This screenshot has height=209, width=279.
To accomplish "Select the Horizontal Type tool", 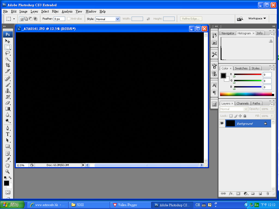I will pyautogui.click(x=8, y=134).
